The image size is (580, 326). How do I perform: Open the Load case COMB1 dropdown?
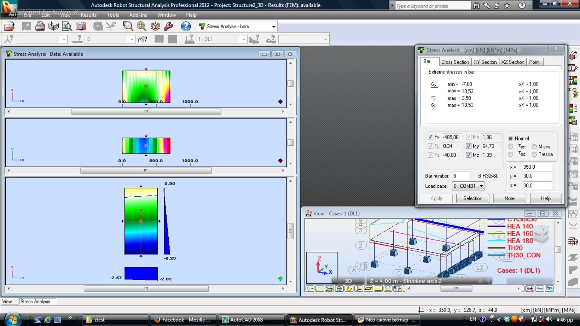pos(481,186)
